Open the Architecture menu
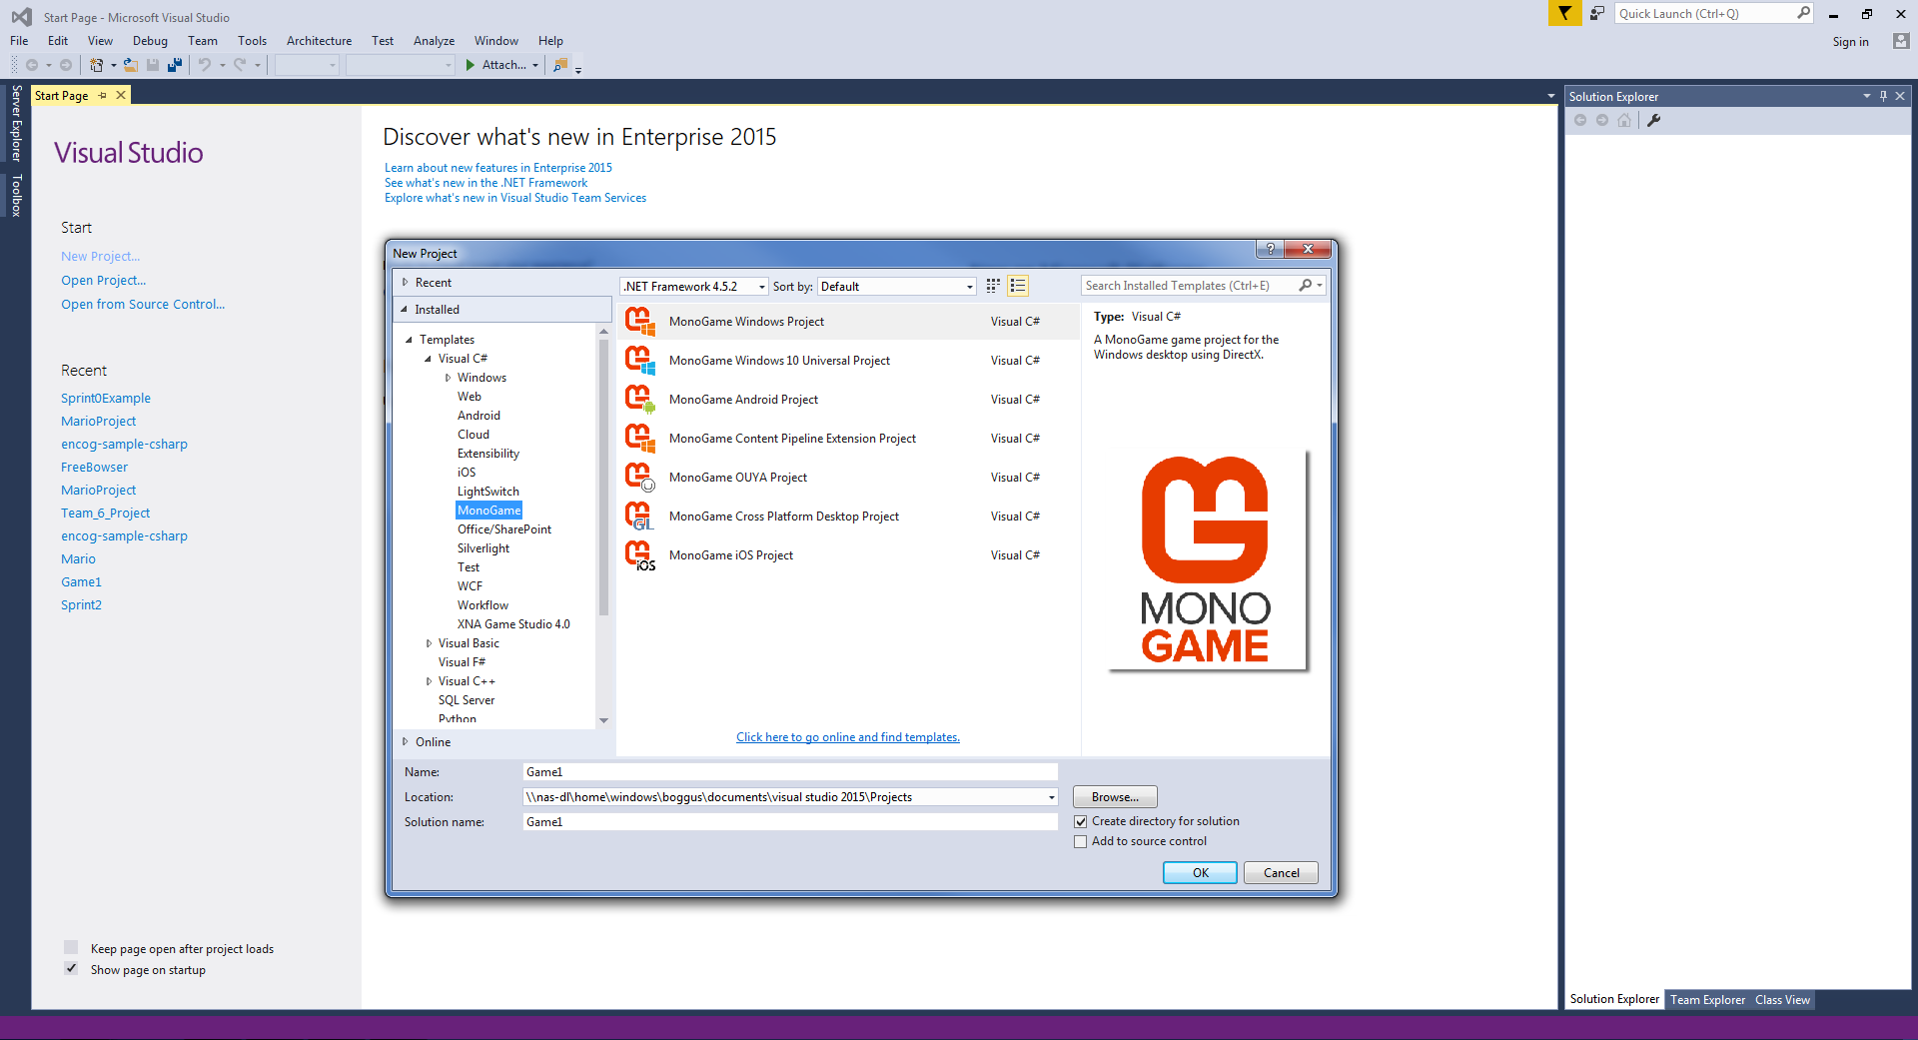 [319, 41]
